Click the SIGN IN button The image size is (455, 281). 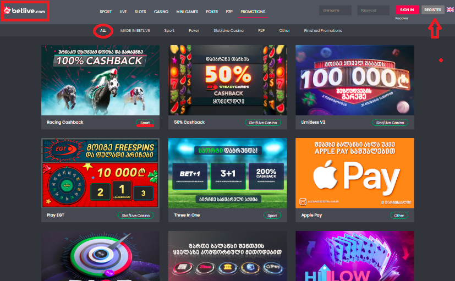(407, 9)
